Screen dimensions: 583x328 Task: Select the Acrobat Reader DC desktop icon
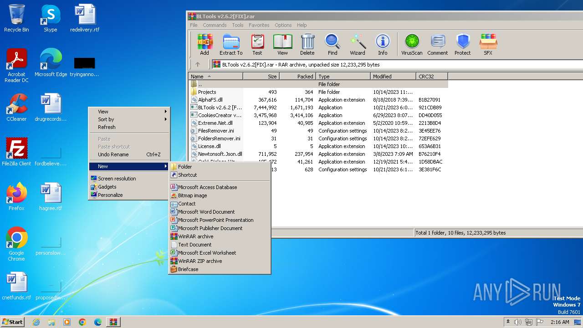pos(16,66)
